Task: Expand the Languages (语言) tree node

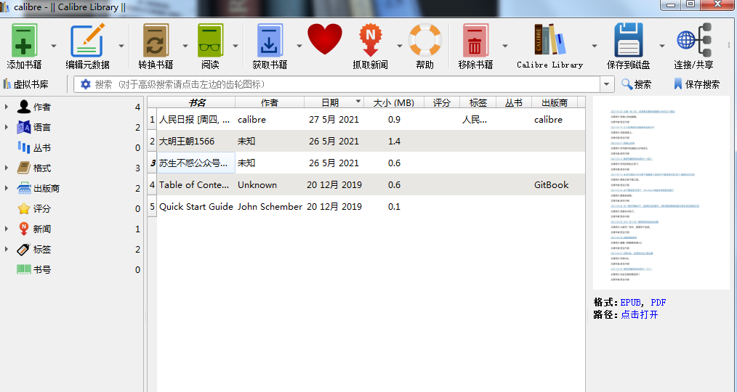Action: click(x=6, y=127)
